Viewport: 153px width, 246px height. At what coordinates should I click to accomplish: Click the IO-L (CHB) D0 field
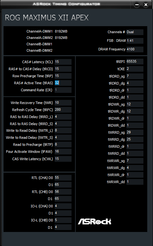point(63,220)
